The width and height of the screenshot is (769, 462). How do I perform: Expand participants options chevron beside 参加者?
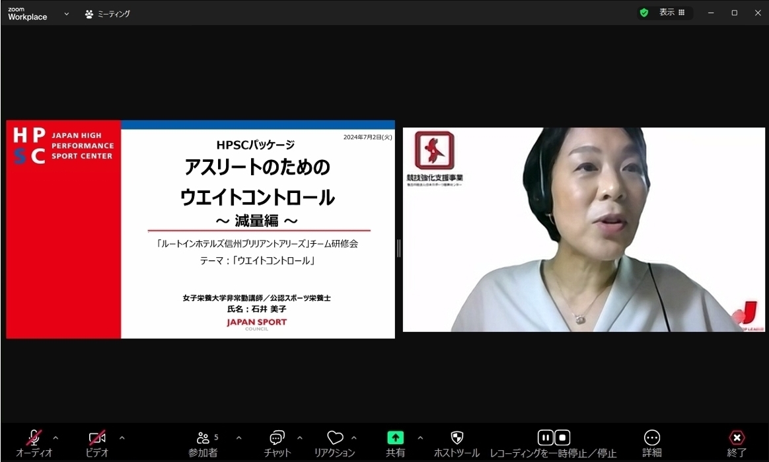(239, 438)
